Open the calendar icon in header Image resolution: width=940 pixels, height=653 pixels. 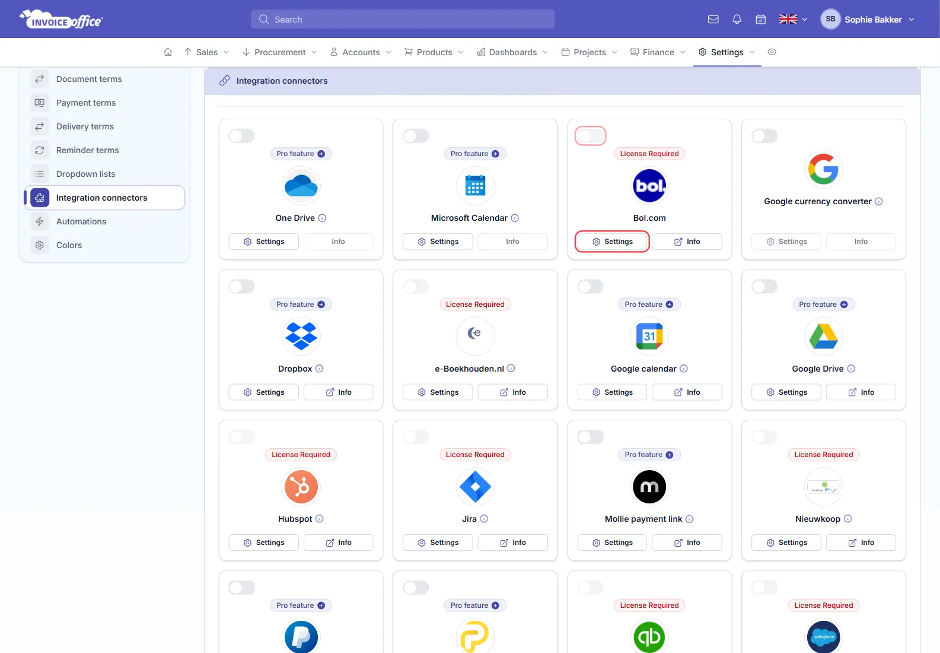pos(761,19)
